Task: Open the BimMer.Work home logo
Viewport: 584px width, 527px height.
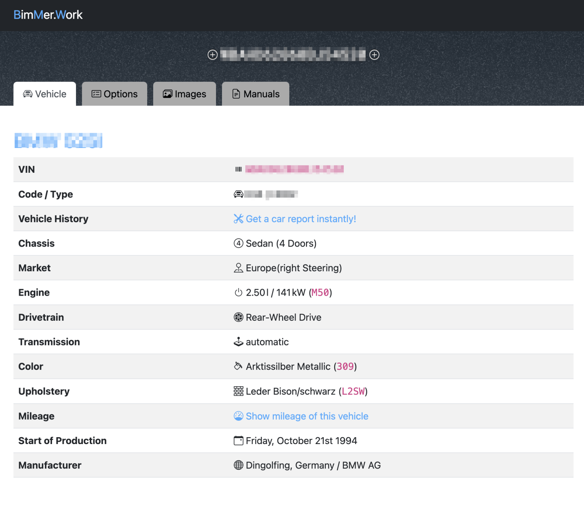Action: (x=48, y=15)
